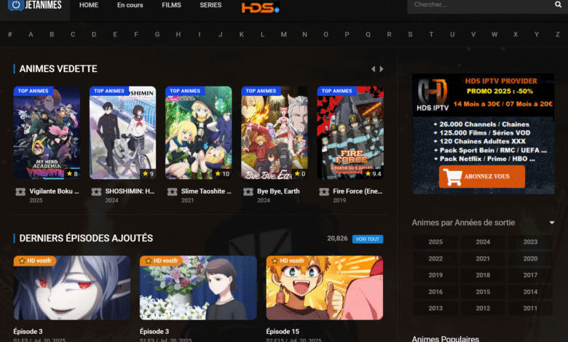Click shopping cart icon in IPTV ad
The height and width of the screenshot is (342, 568).
point(452,177)
